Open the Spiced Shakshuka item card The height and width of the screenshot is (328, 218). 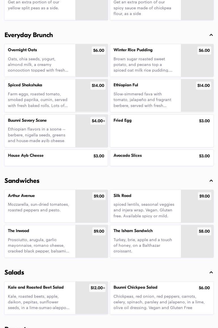pos(56,96)
